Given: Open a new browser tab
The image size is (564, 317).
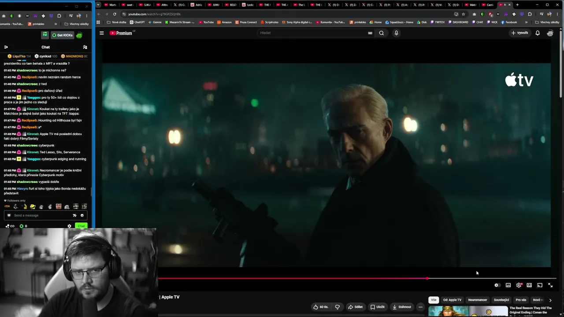Looking at the screenshot, I should pos(517,5).
